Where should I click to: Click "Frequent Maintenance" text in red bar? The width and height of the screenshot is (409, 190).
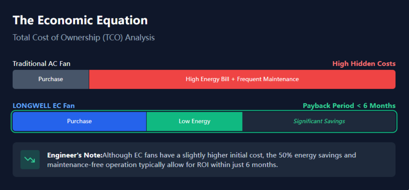click(x=268, y=79)
